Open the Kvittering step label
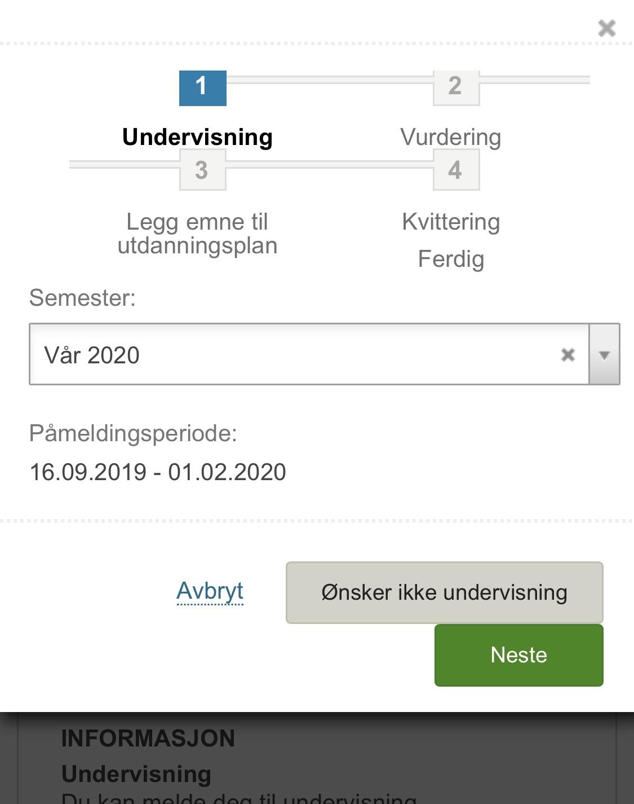Screen dimensions: 634x804 (x=451, y=222)
